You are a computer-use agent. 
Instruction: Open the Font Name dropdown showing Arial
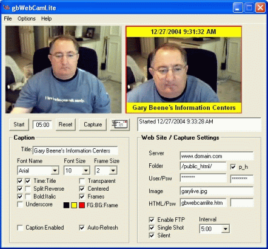[x=38, y=171]
